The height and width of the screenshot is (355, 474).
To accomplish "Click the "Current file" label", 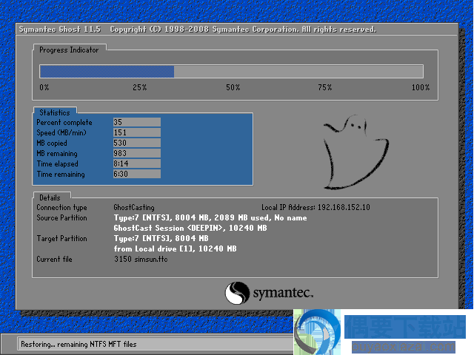I will click(x=54, y=259).
